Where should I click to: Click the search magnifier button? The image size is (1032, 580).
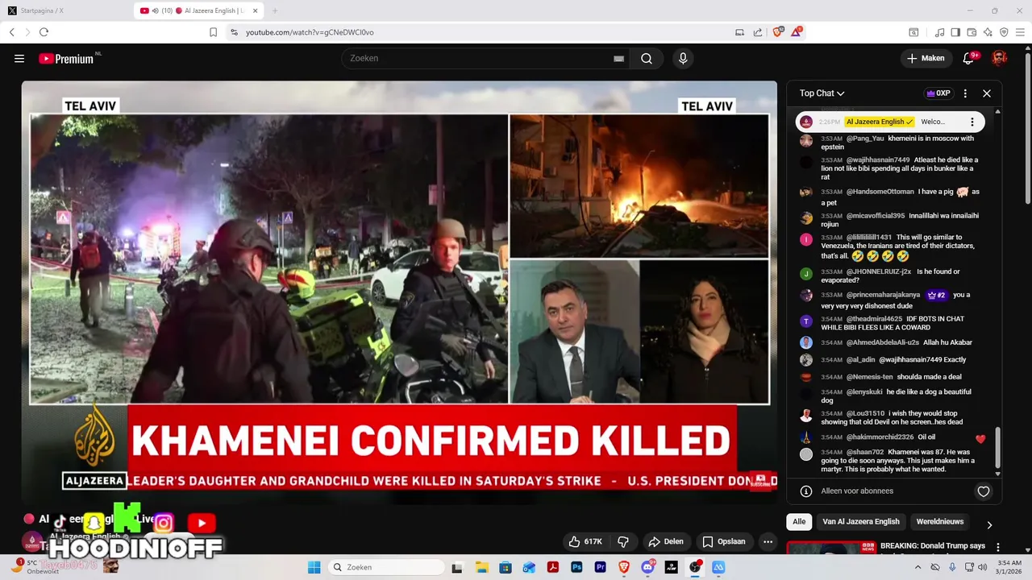[x=647, y=58]
